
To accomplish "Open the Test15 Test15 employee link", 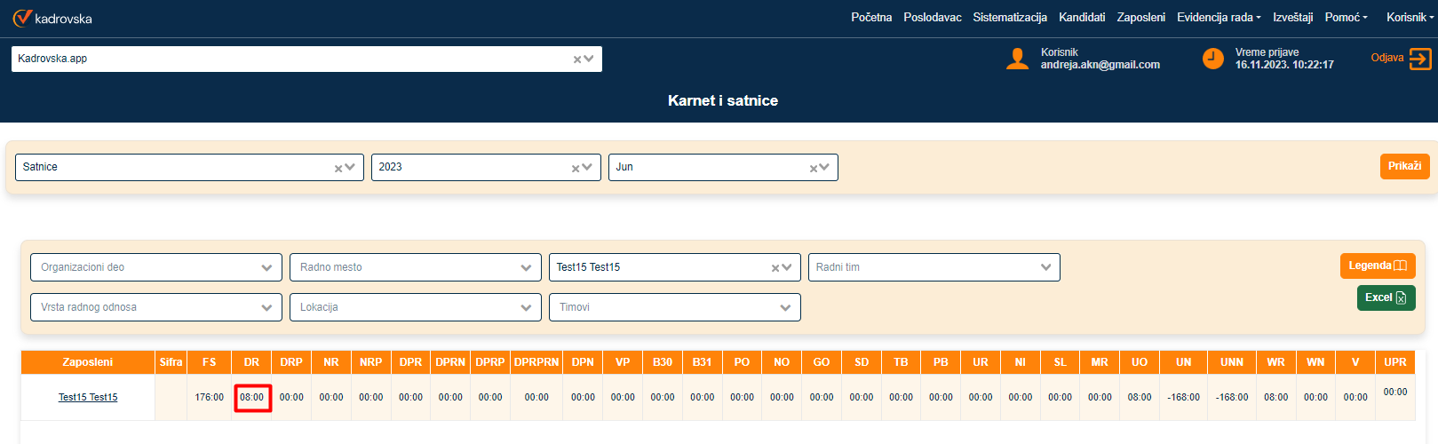I will coord(88,398).
